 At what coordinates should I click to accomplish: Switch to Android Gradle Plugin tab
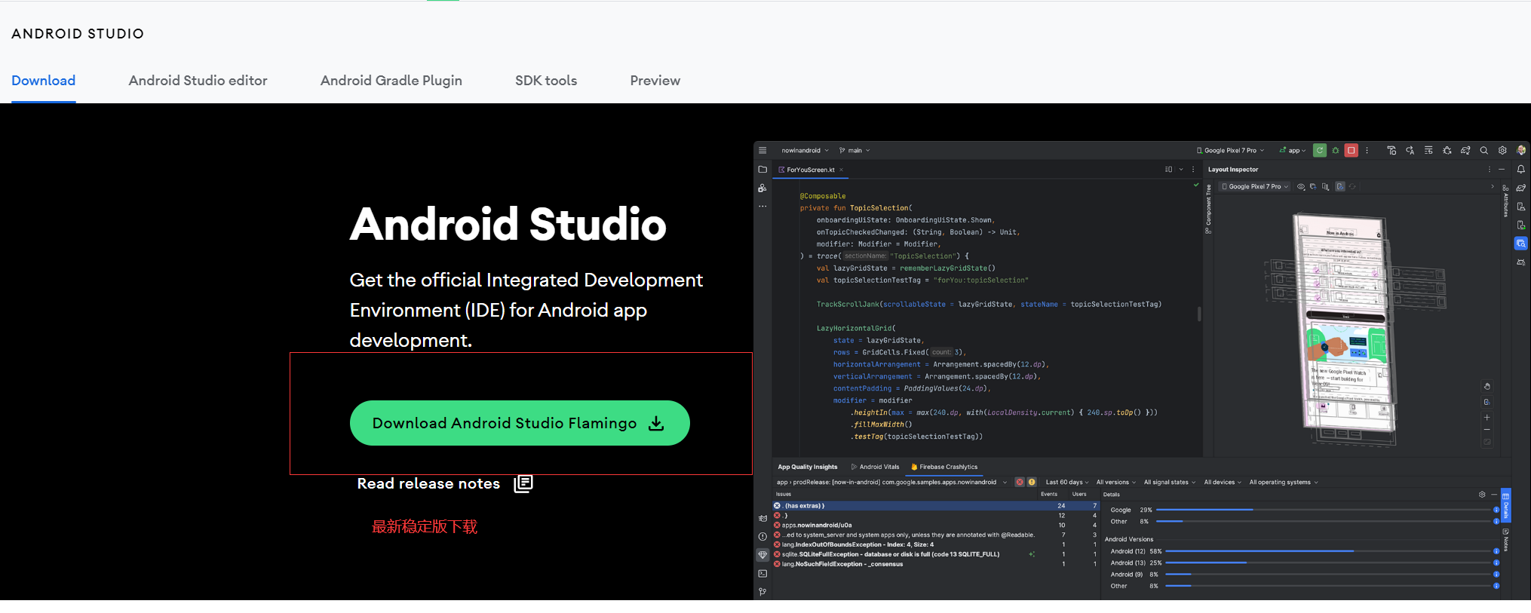pyautogui.click(x=391, y=81)
